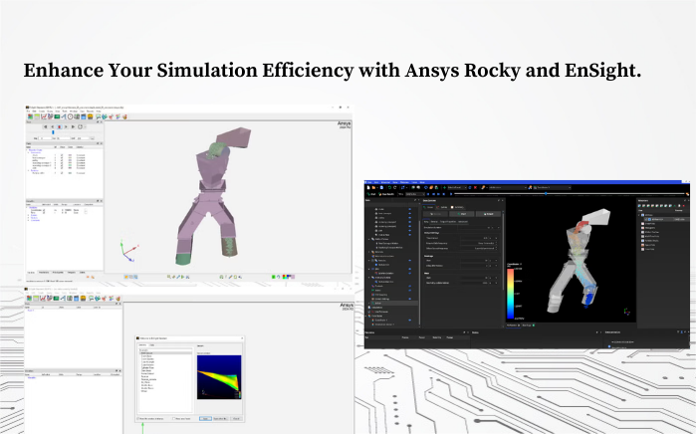Click middle Start button in Rocky solver panel
The width and height of the screenshot is (696, 434).
pyautogui.click(x=462, y=214)
